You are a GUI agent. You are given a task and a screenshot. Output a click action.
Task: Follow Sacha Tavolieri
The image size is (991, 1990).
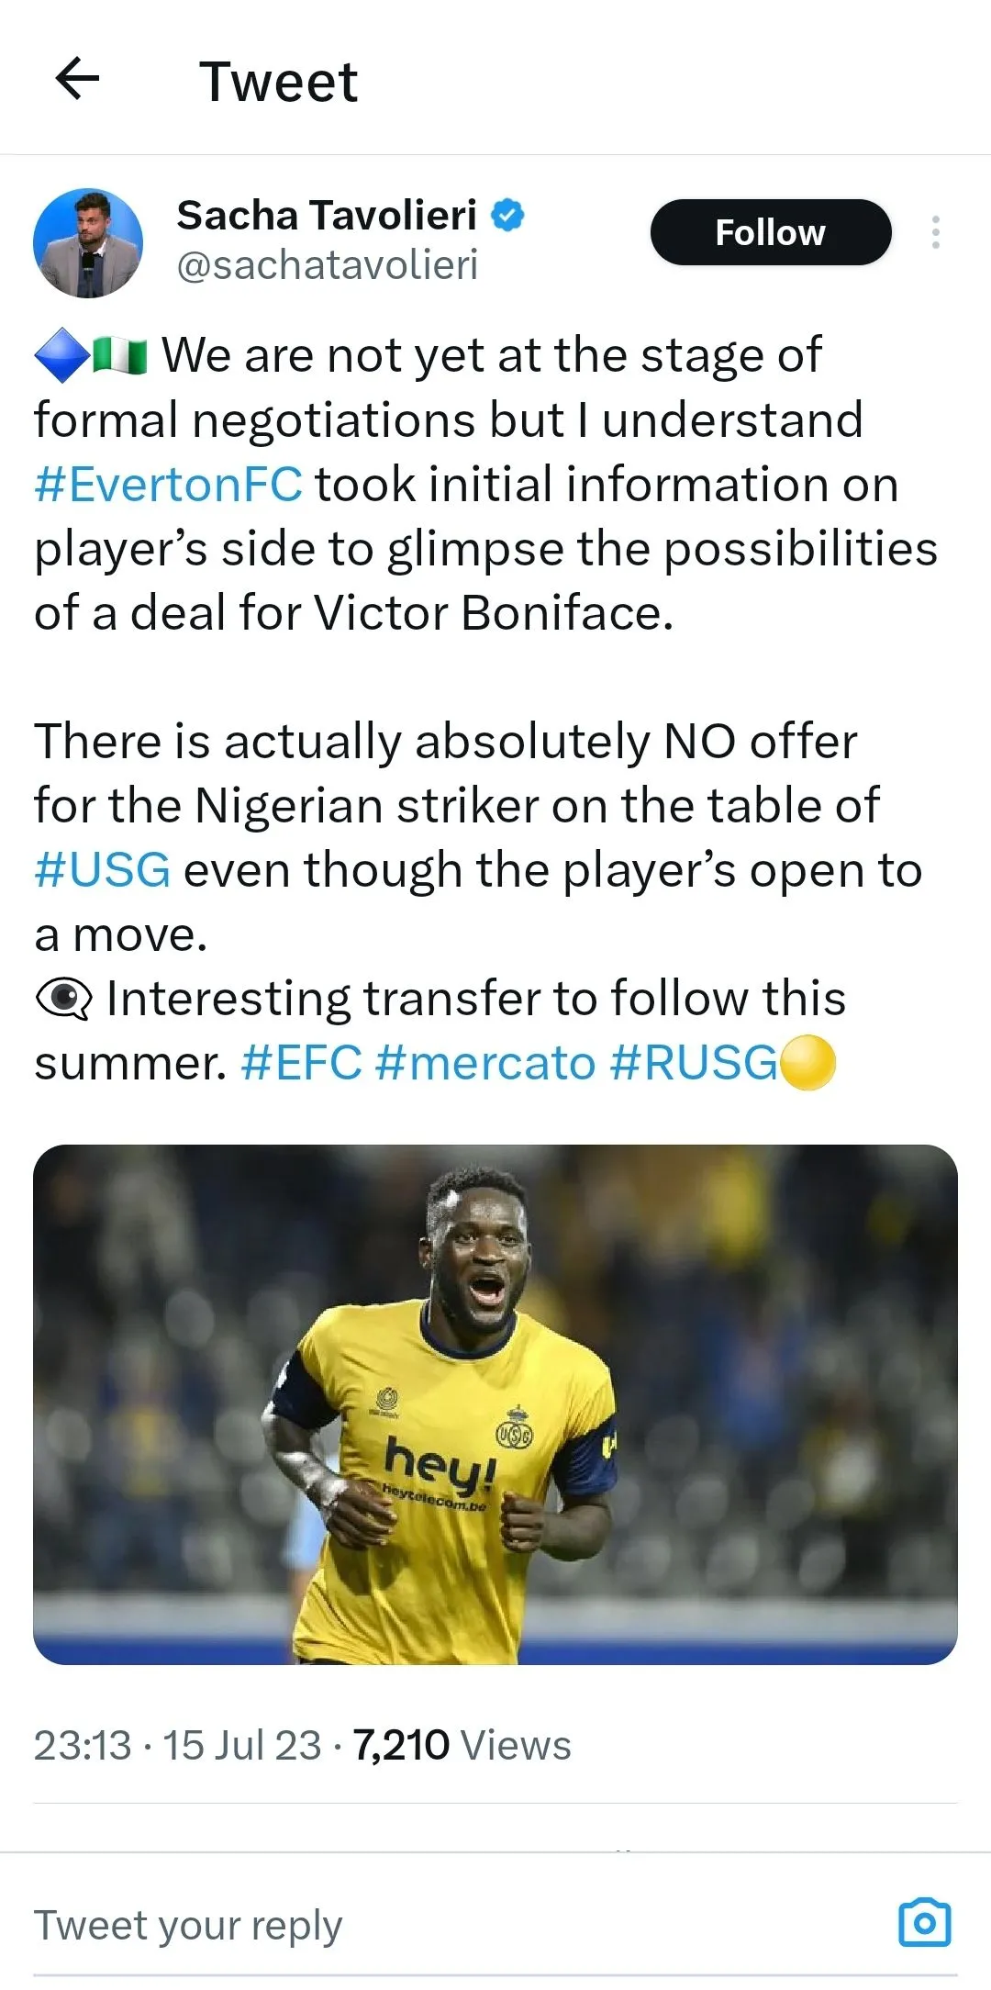pyautogui.click(x=770, y=233)
